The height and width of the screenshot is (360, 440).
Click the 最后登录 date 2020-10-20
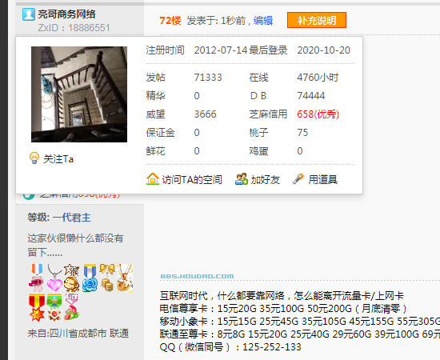323,50
